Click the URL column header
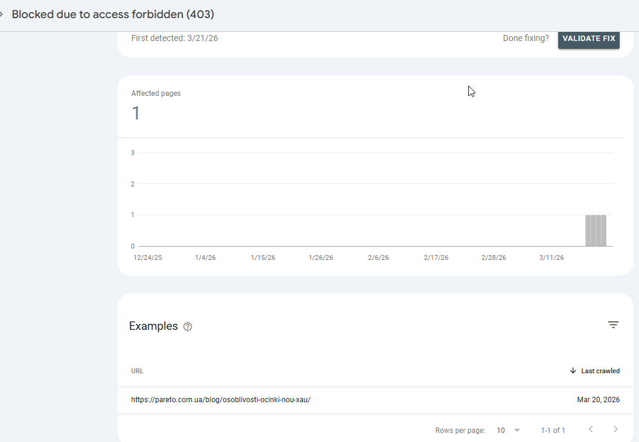Viewport: 639px width, 442px height. [x=138, y=371]
